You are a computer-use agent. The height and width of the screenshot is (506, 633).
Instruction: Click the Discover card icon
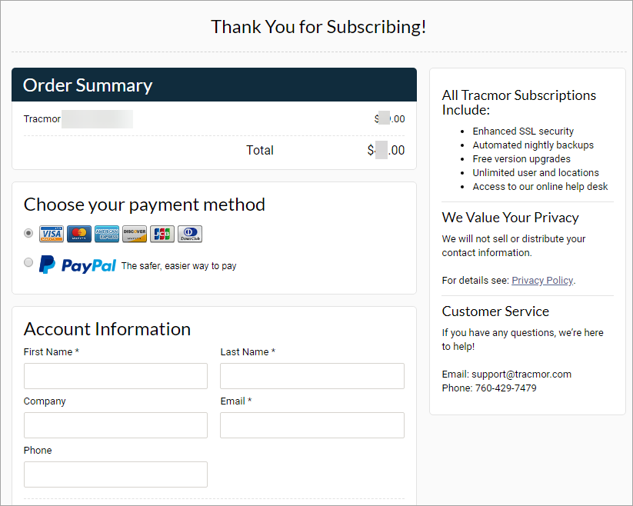point(134,234)
